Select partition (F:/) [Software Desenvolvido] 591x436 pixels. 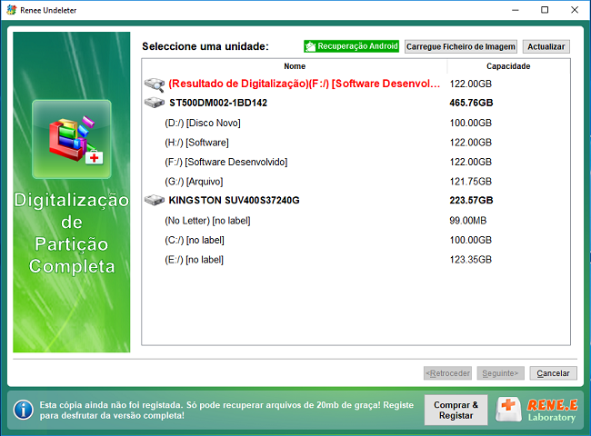coord(356,162)
